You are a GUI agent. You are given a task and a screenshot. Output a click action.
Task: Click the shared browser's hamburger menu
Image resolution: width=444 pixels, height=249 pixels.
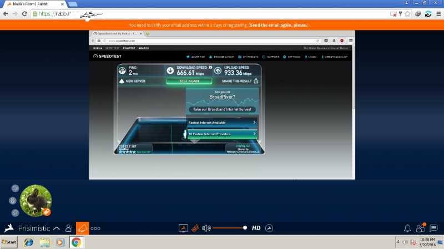pyautogui.click(x=351, y=40)
